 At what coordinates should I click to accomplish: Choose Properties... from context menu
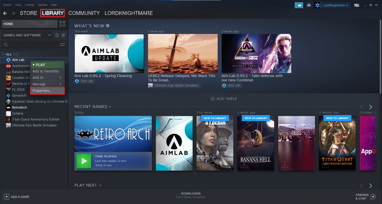pos(47,91)
